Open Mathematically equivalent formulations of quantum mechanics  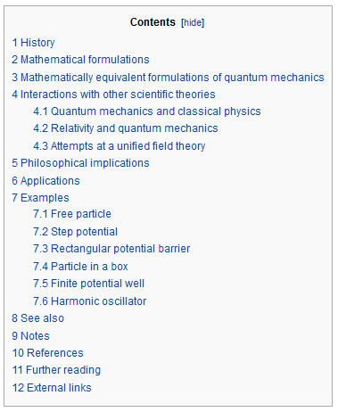(168, 78)
